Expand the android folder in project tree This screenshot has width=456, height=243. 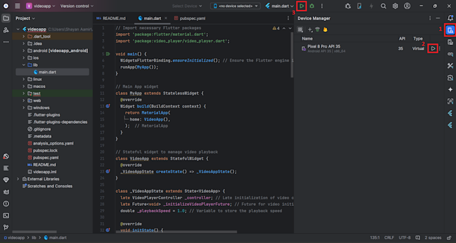pos(23,51)
